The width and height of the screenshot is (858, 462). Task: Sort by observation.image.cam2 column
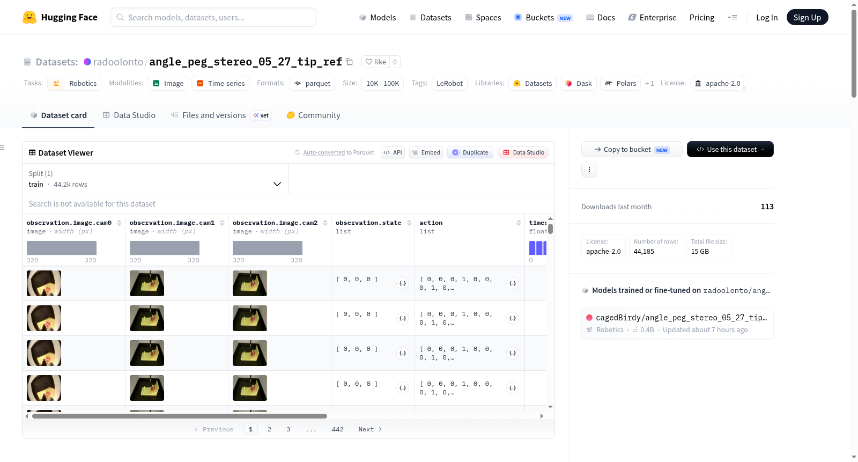(x=325, y=223)
